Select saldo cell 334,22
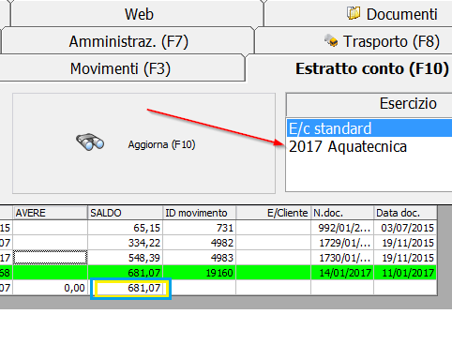 pyautogui.click(x=126, y=243)
